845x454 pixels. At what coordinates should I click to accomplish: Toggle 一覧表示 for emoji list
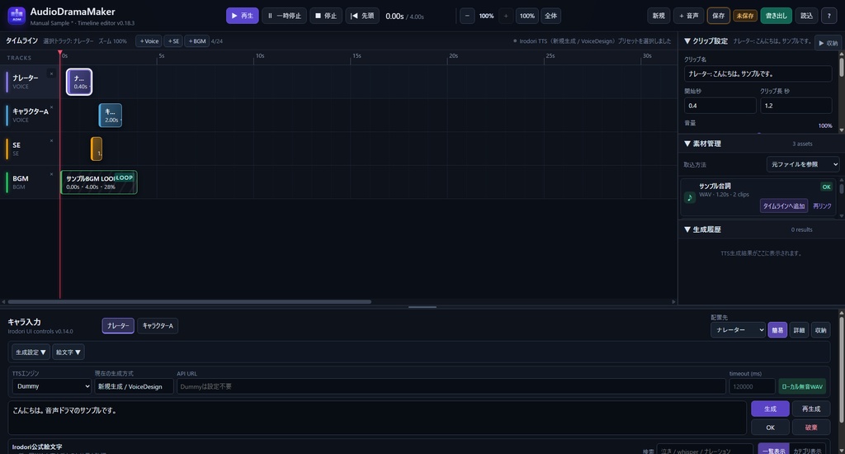tap(773, 450)
